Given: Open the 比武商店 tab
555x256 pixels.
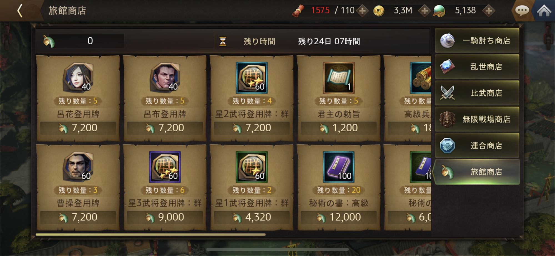Looking at the screenshot, I should click(x=477, y=93).
